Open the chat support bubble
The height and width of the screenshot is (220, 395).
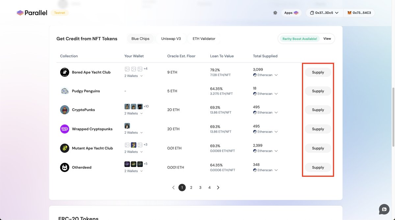384,209
